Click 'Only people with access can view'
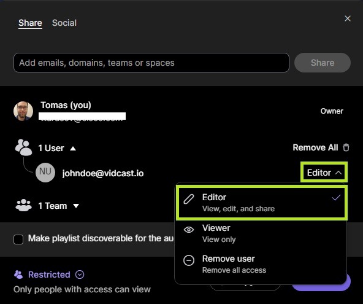The width and height of the screenshot is (363, 304). point(82,289)
